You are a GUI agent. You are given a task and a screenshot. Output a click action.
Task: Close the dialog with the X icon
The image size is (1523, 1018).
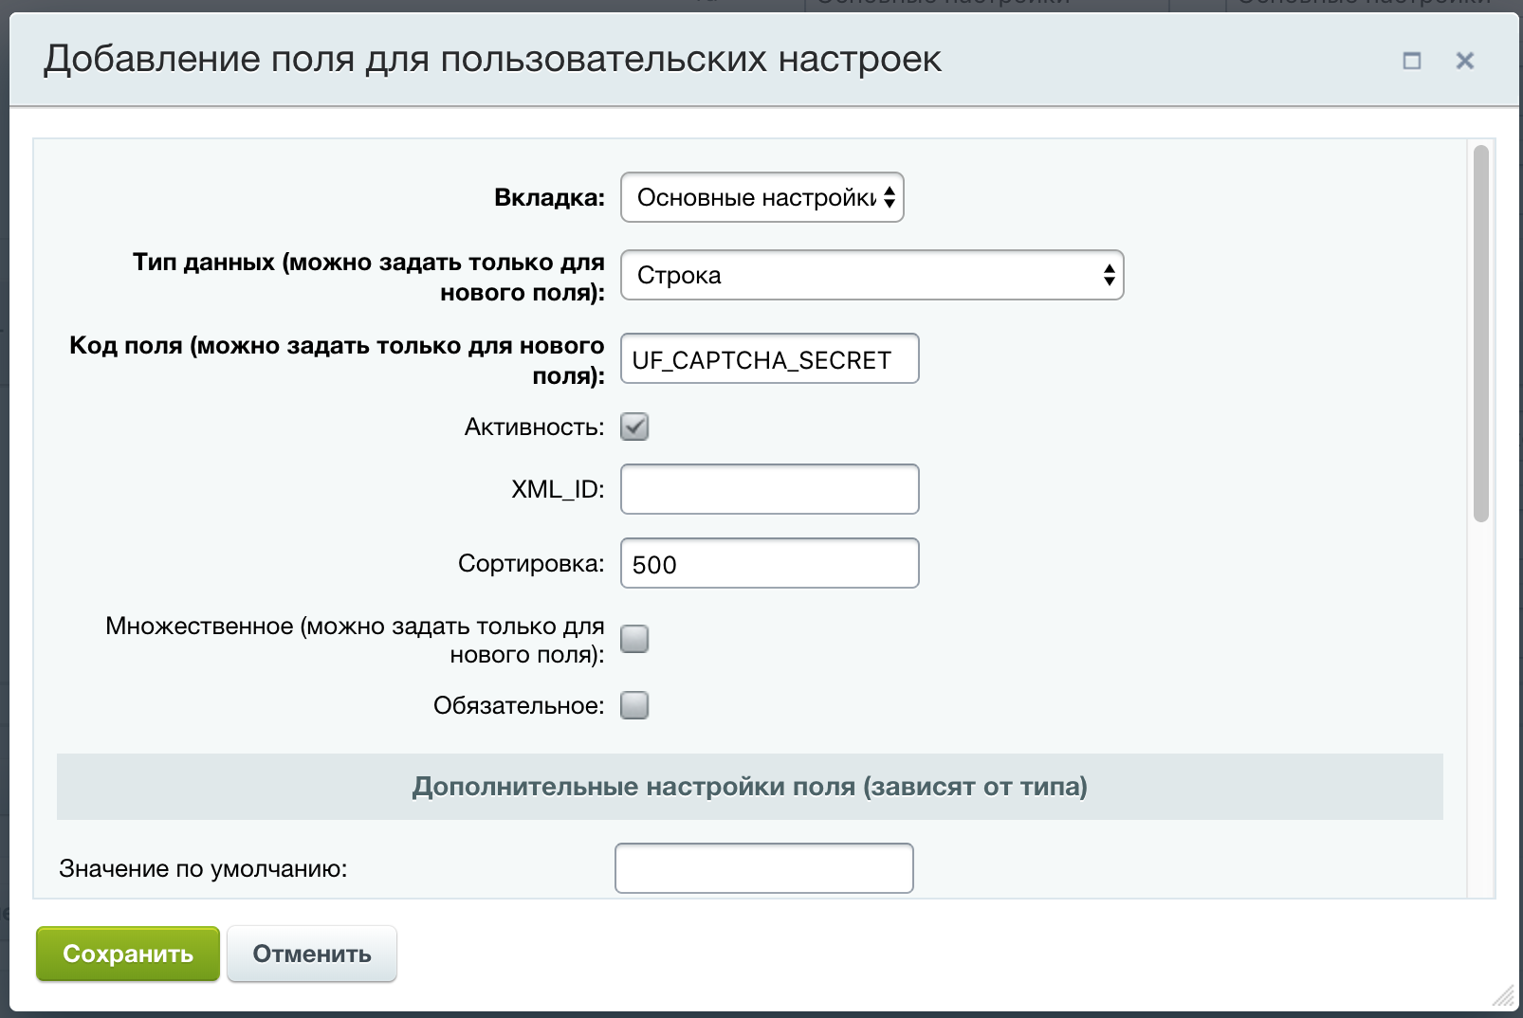click(x=1465, y=61)
